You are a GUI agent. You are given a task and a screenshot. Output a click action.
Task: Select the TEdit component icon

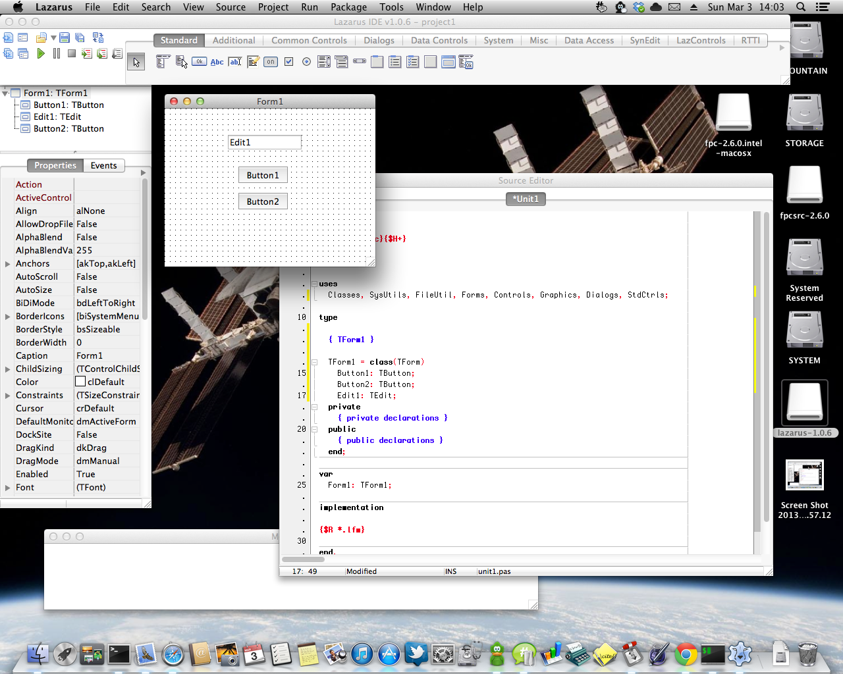click(235, 62)
